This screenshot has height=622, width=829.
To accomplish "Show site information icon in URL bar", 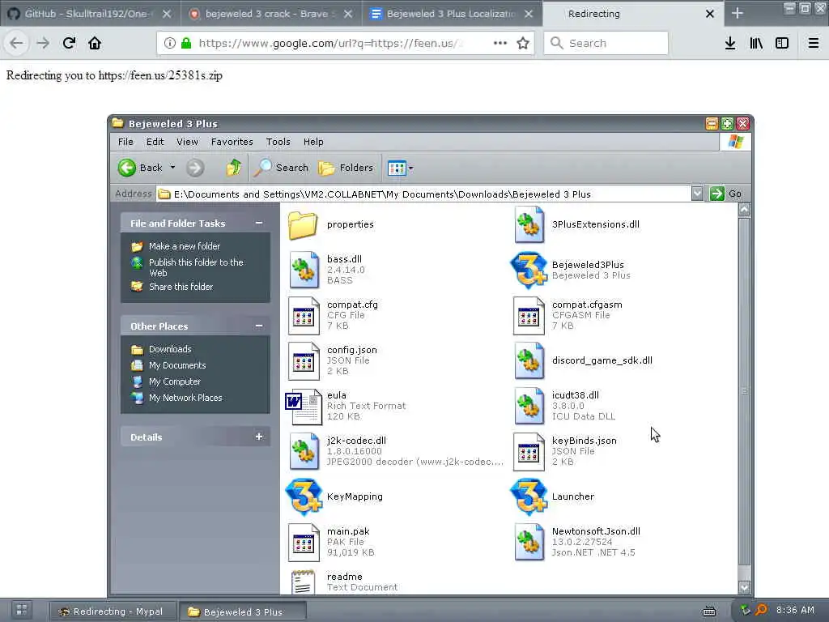I will pos(170,43).
